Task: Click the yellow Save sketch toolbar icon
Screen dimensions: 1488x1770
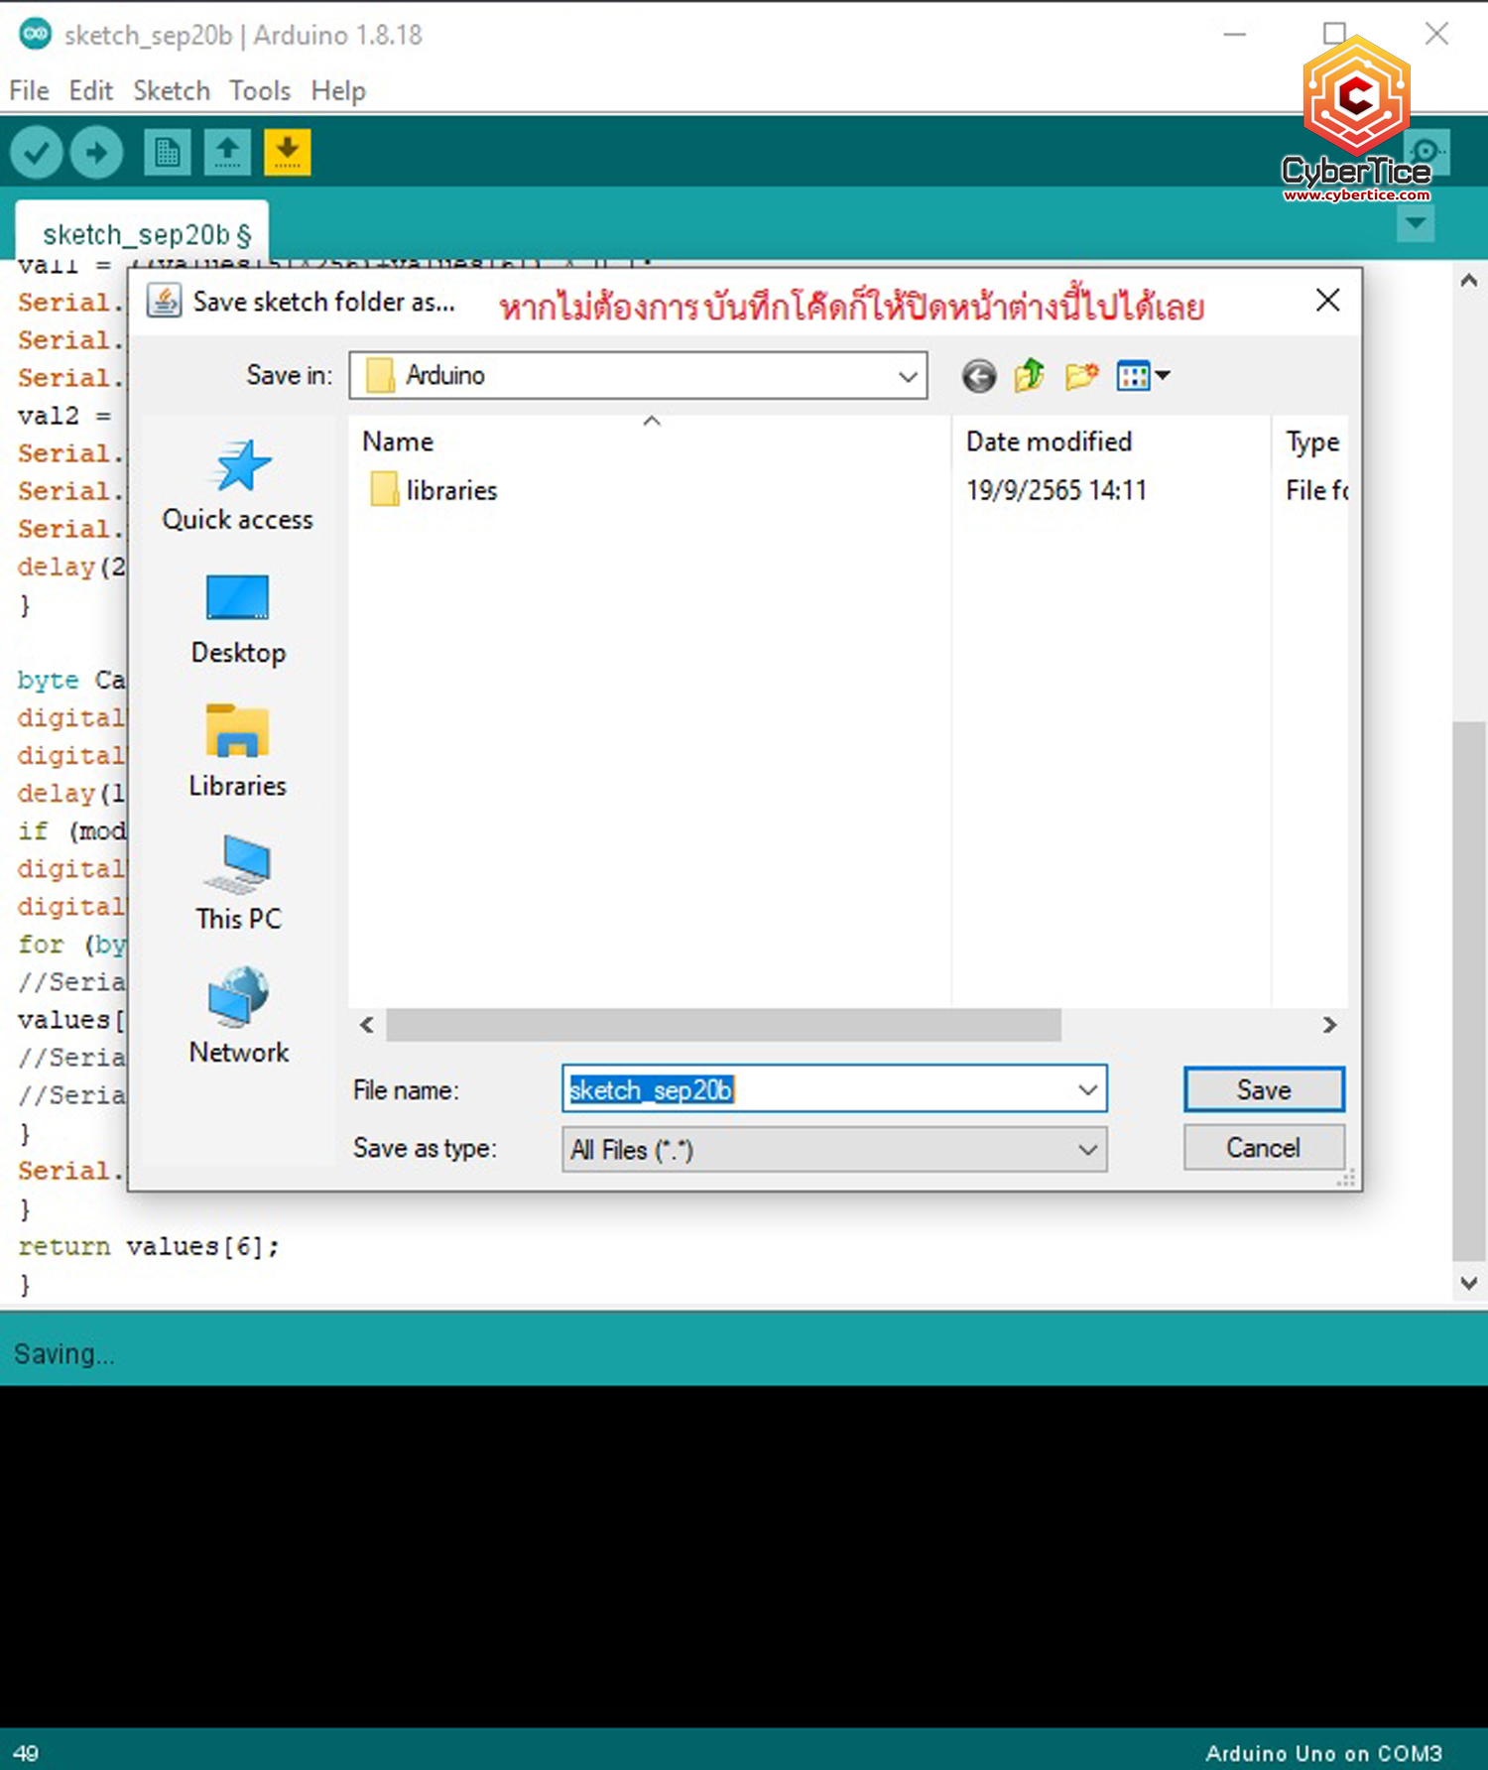Action: (288, 153)
